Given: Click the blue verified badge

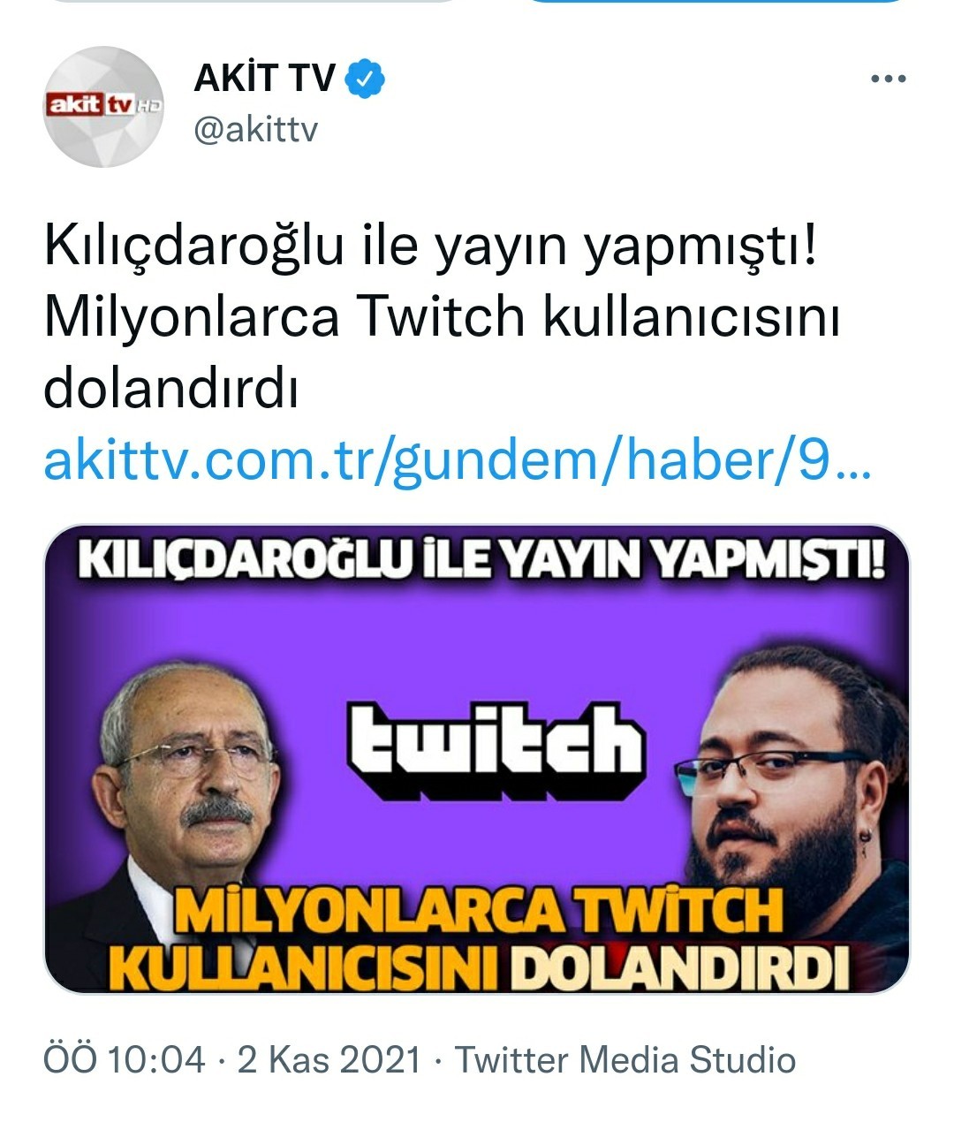Looking at the screenshot, I should click(366, 80).
